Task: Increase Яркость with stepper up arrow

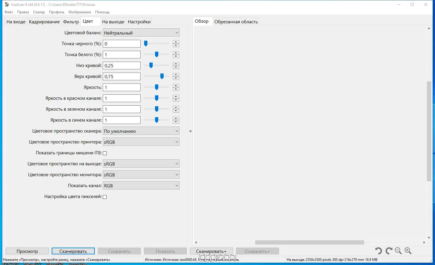Action: point(176,86)
